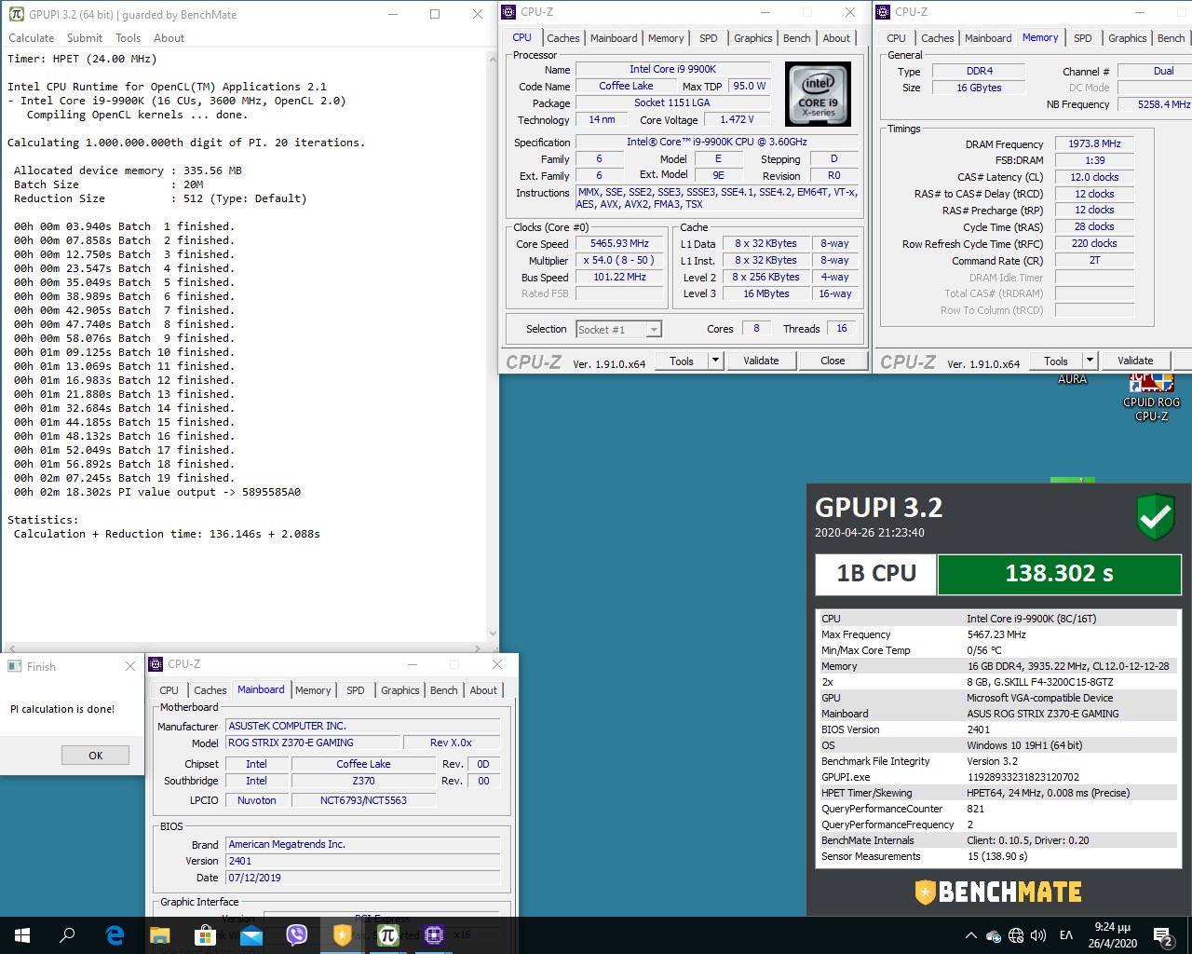Show hidden system tray icons

point(971,935)
